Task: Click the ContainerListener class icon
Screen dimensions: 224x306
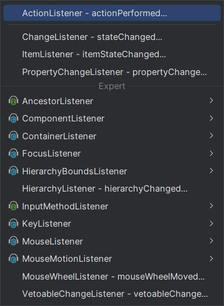Action: coord(13,136)
